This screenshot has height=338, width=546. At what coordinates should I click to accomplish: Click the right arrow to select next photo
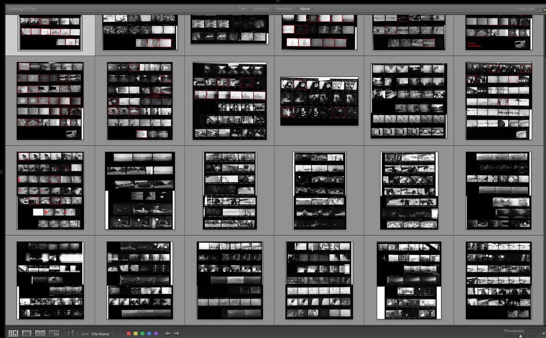pos(177,333)
